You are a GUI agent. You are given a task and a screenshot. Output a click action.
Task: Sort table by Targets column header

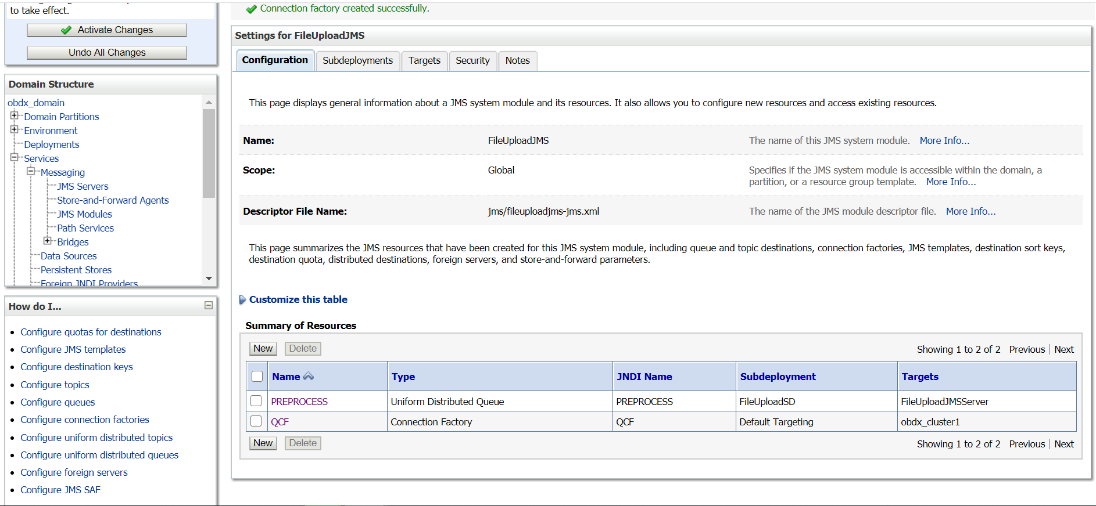click(x=920, y=377)
